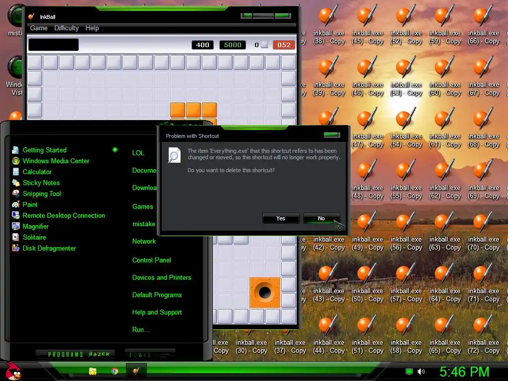Click the Magnifier icon in the Start menu

[15, 226]
